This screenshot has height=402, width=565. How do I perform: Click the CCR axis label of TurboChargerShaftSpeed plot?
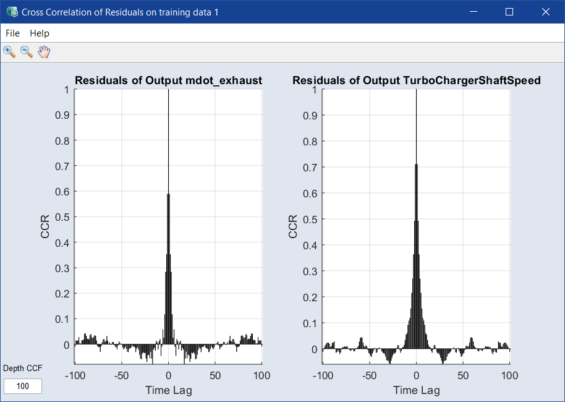click(293, 226)
